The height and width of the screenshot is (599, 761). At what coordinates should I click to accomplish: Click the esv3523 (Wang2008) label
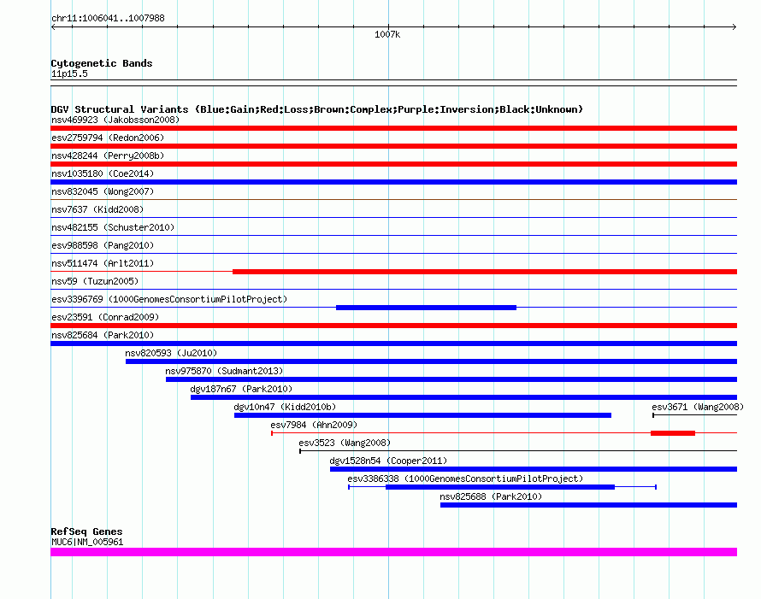345,443
